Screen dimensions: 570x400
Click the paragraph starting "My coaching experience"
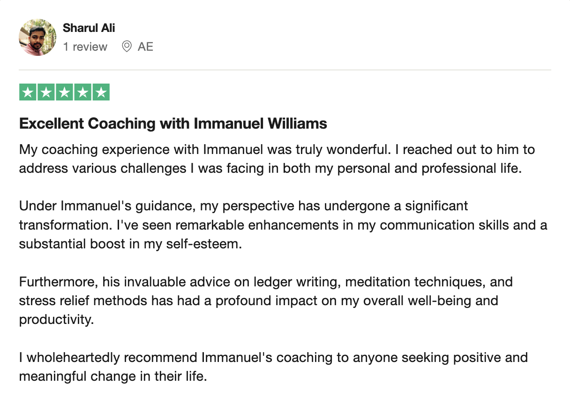pyautogui.click(x=277, y=159)
